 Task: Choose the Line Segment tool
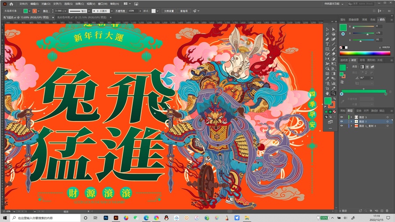click(x=334, y=44)
